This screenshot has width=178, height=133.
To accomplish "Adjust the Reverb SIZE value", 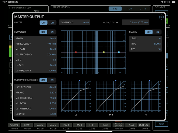I will [145, 49].
